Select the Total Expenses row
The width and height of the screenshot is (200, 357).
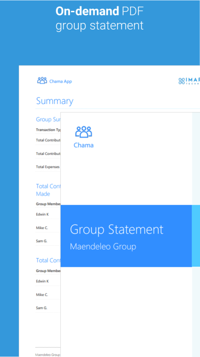coord(48,167)
